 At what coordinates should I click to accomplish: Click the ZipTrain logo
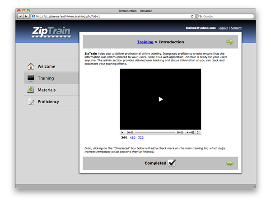[x=51, y=32]
